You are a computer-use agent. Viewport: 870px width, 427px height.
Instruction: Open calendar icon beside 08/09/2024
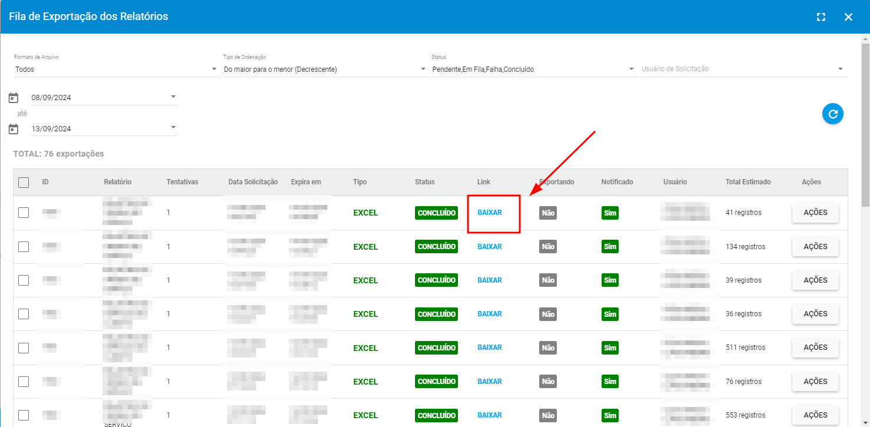[x=14, y=98]
